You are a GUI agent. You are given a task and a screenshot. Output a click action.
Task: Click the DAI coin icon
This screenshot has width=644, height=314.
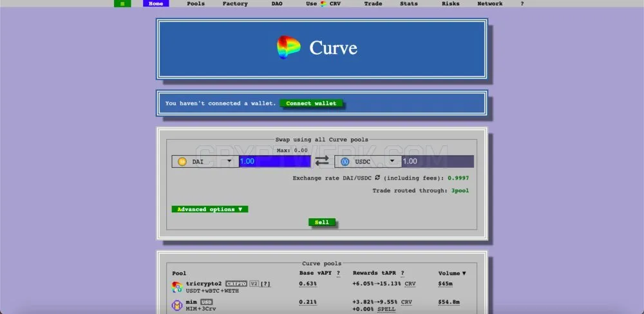(x=182, y=162)
